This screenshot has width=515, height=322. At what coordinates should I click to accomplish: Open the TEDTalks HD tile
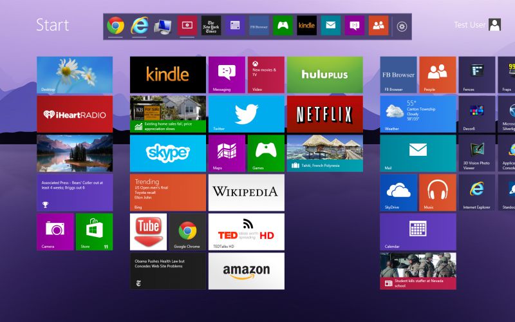(246, 232)
